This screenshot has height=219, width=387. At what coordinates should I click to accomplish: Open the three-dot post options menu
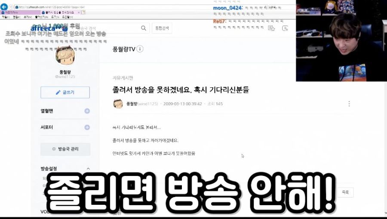click(349, 104)
